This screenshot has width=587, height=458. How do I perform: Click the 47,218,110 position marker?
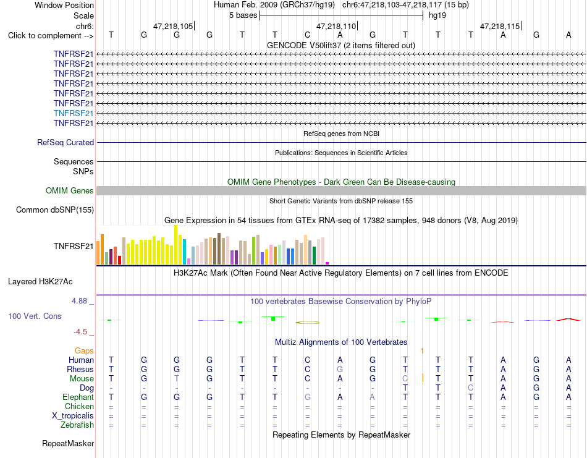click(336, 26)
